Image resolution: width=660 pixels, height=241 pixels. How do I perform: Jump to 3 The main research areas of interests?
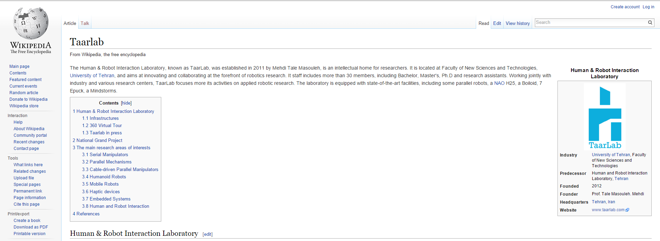pyautogui.click(x=111, y=148)
